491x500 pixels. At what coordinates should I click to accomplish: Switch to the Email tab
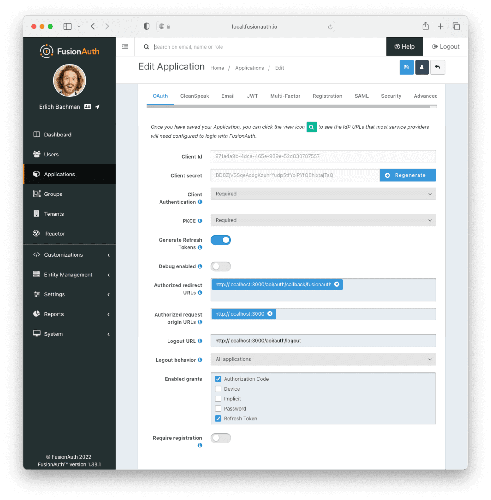click(x=228, y=96)
